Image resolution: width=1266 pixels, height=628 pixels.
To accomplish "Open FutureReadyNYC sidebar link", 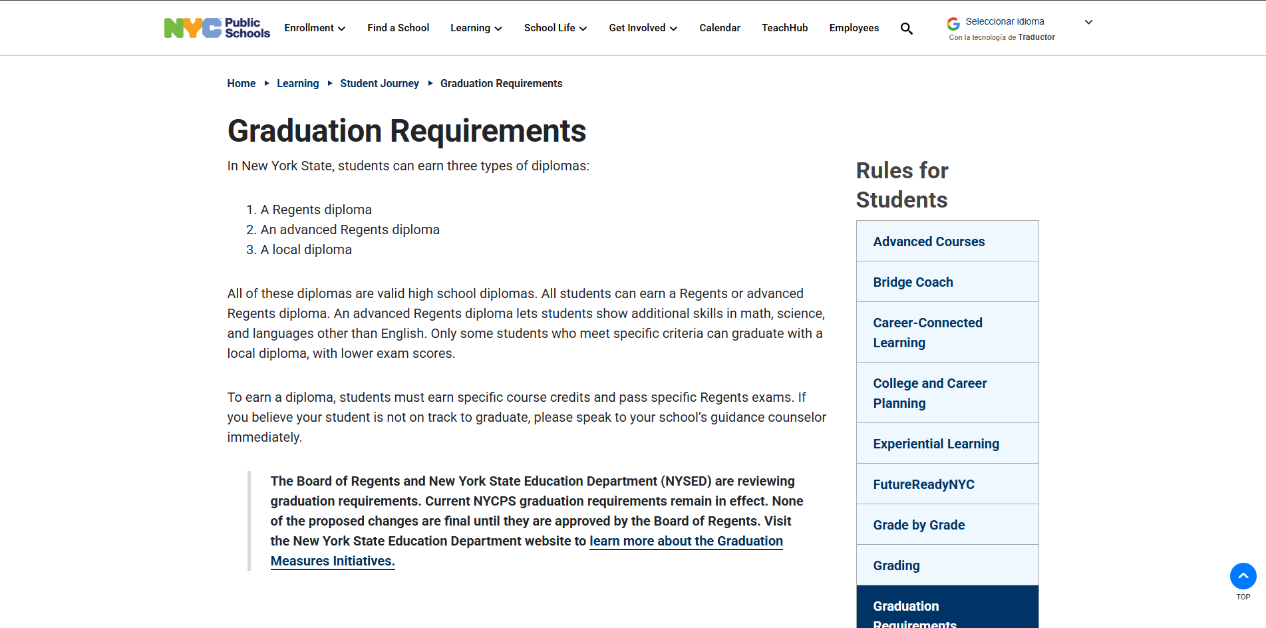I will click(947, 484).
